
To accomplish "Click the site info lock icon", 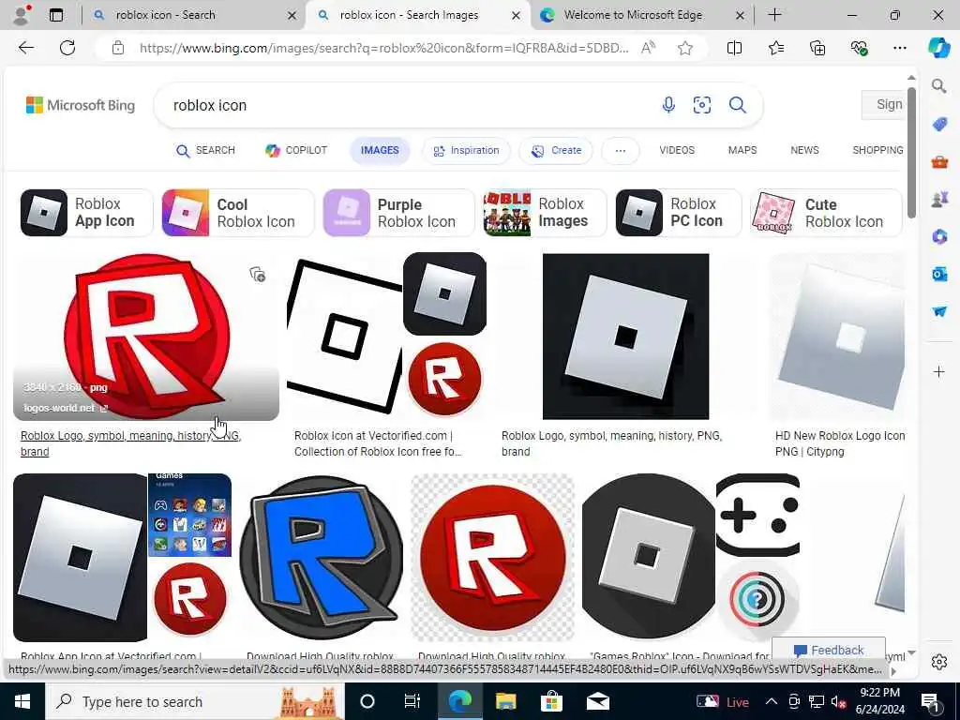I will coord(118,48).
